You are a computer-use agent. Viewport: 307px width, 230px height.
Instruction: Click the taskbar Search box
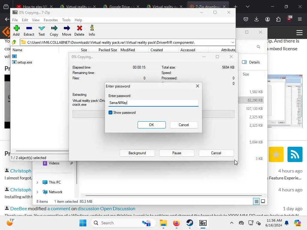[x=123, y=223]
